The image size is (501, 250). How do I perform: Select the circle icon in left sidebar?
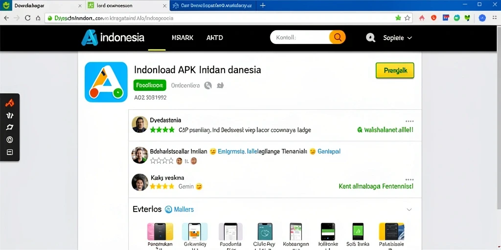click(10, 140)
